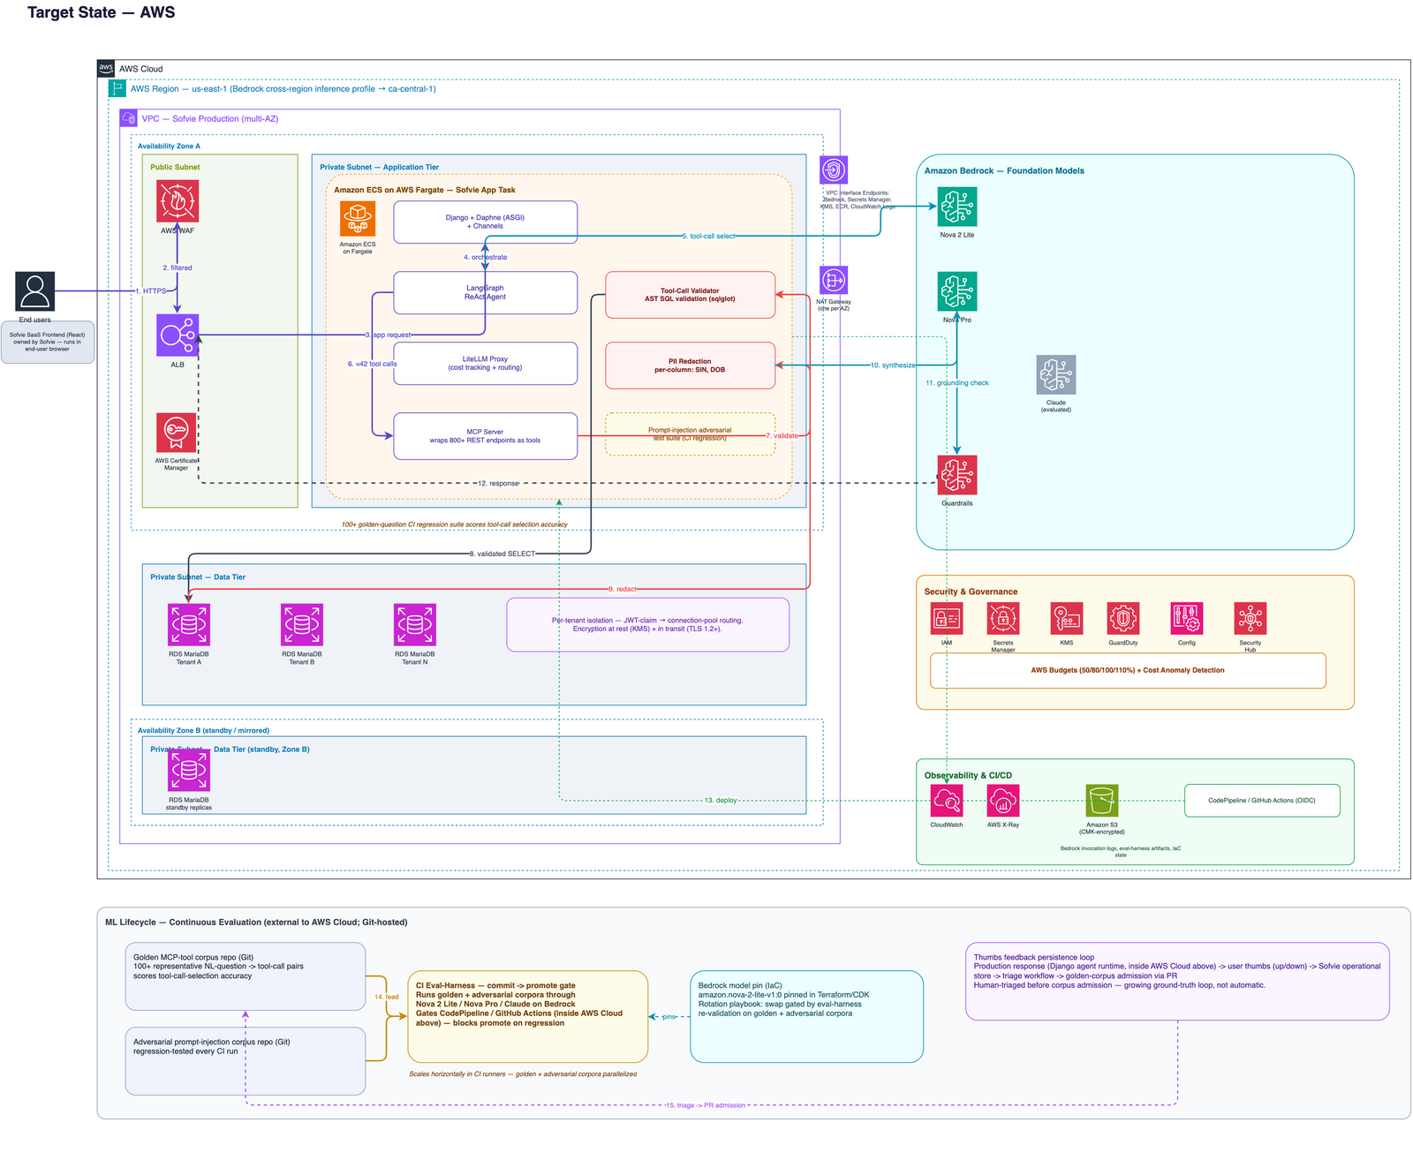This screenshot has height=1160, width=1413.
Task: Click the Per-tenant isolation note box
Action: (x=647, y=625)
